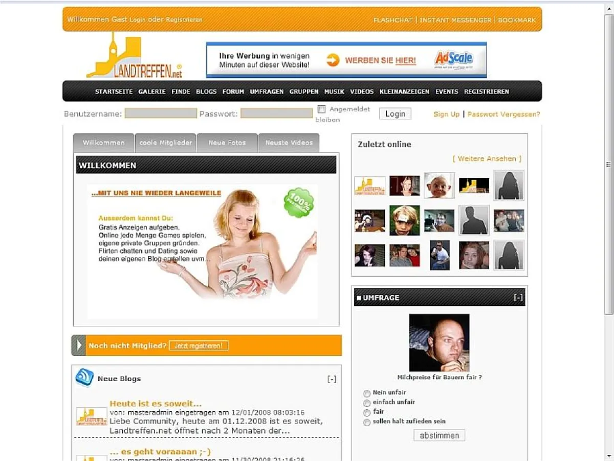Screen dimensions: 614x461
Task: Select the RSS icon next to Neue Blogs
Action: [x=85, y=378]
